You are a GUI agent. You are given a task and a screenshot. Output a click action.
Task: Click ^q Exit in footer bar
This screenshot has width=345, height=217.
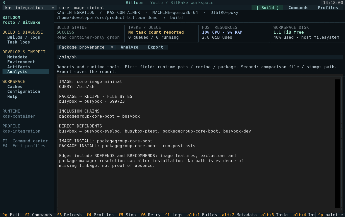[11, 215]
